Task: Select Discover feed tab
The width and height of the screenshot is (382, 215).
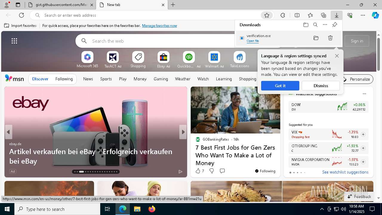Action: click(x=40, y=79)
